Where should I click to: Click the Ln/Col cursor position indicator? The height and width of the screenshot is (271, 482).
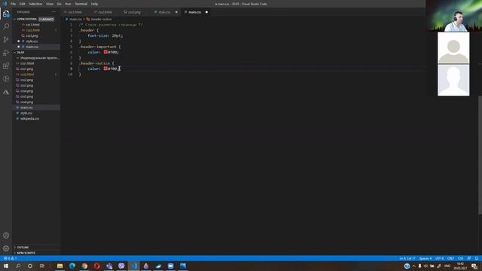[x=407, y=258]
